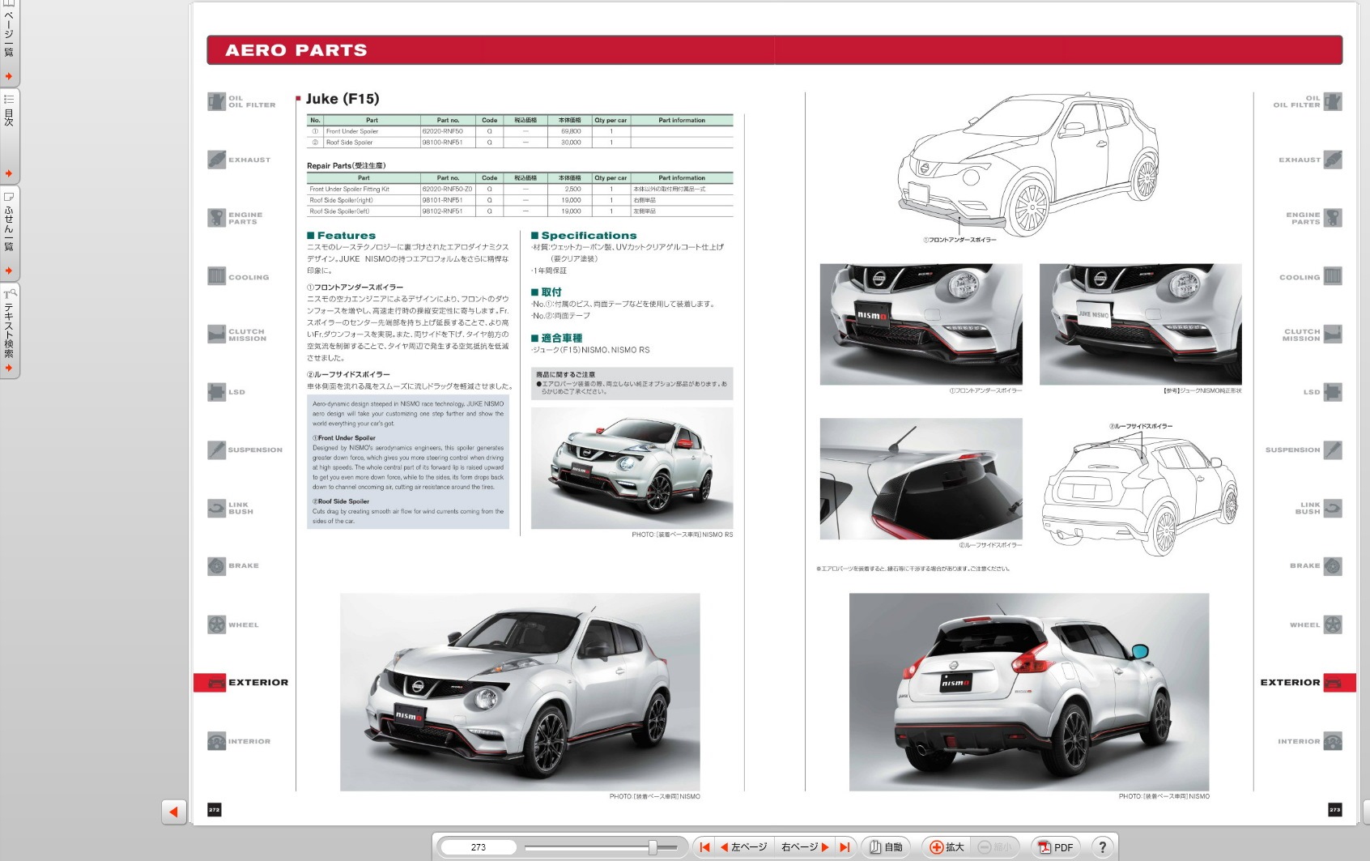Go to the 左ページ (left page)
Screen dimensions: 1370x861
744,847
